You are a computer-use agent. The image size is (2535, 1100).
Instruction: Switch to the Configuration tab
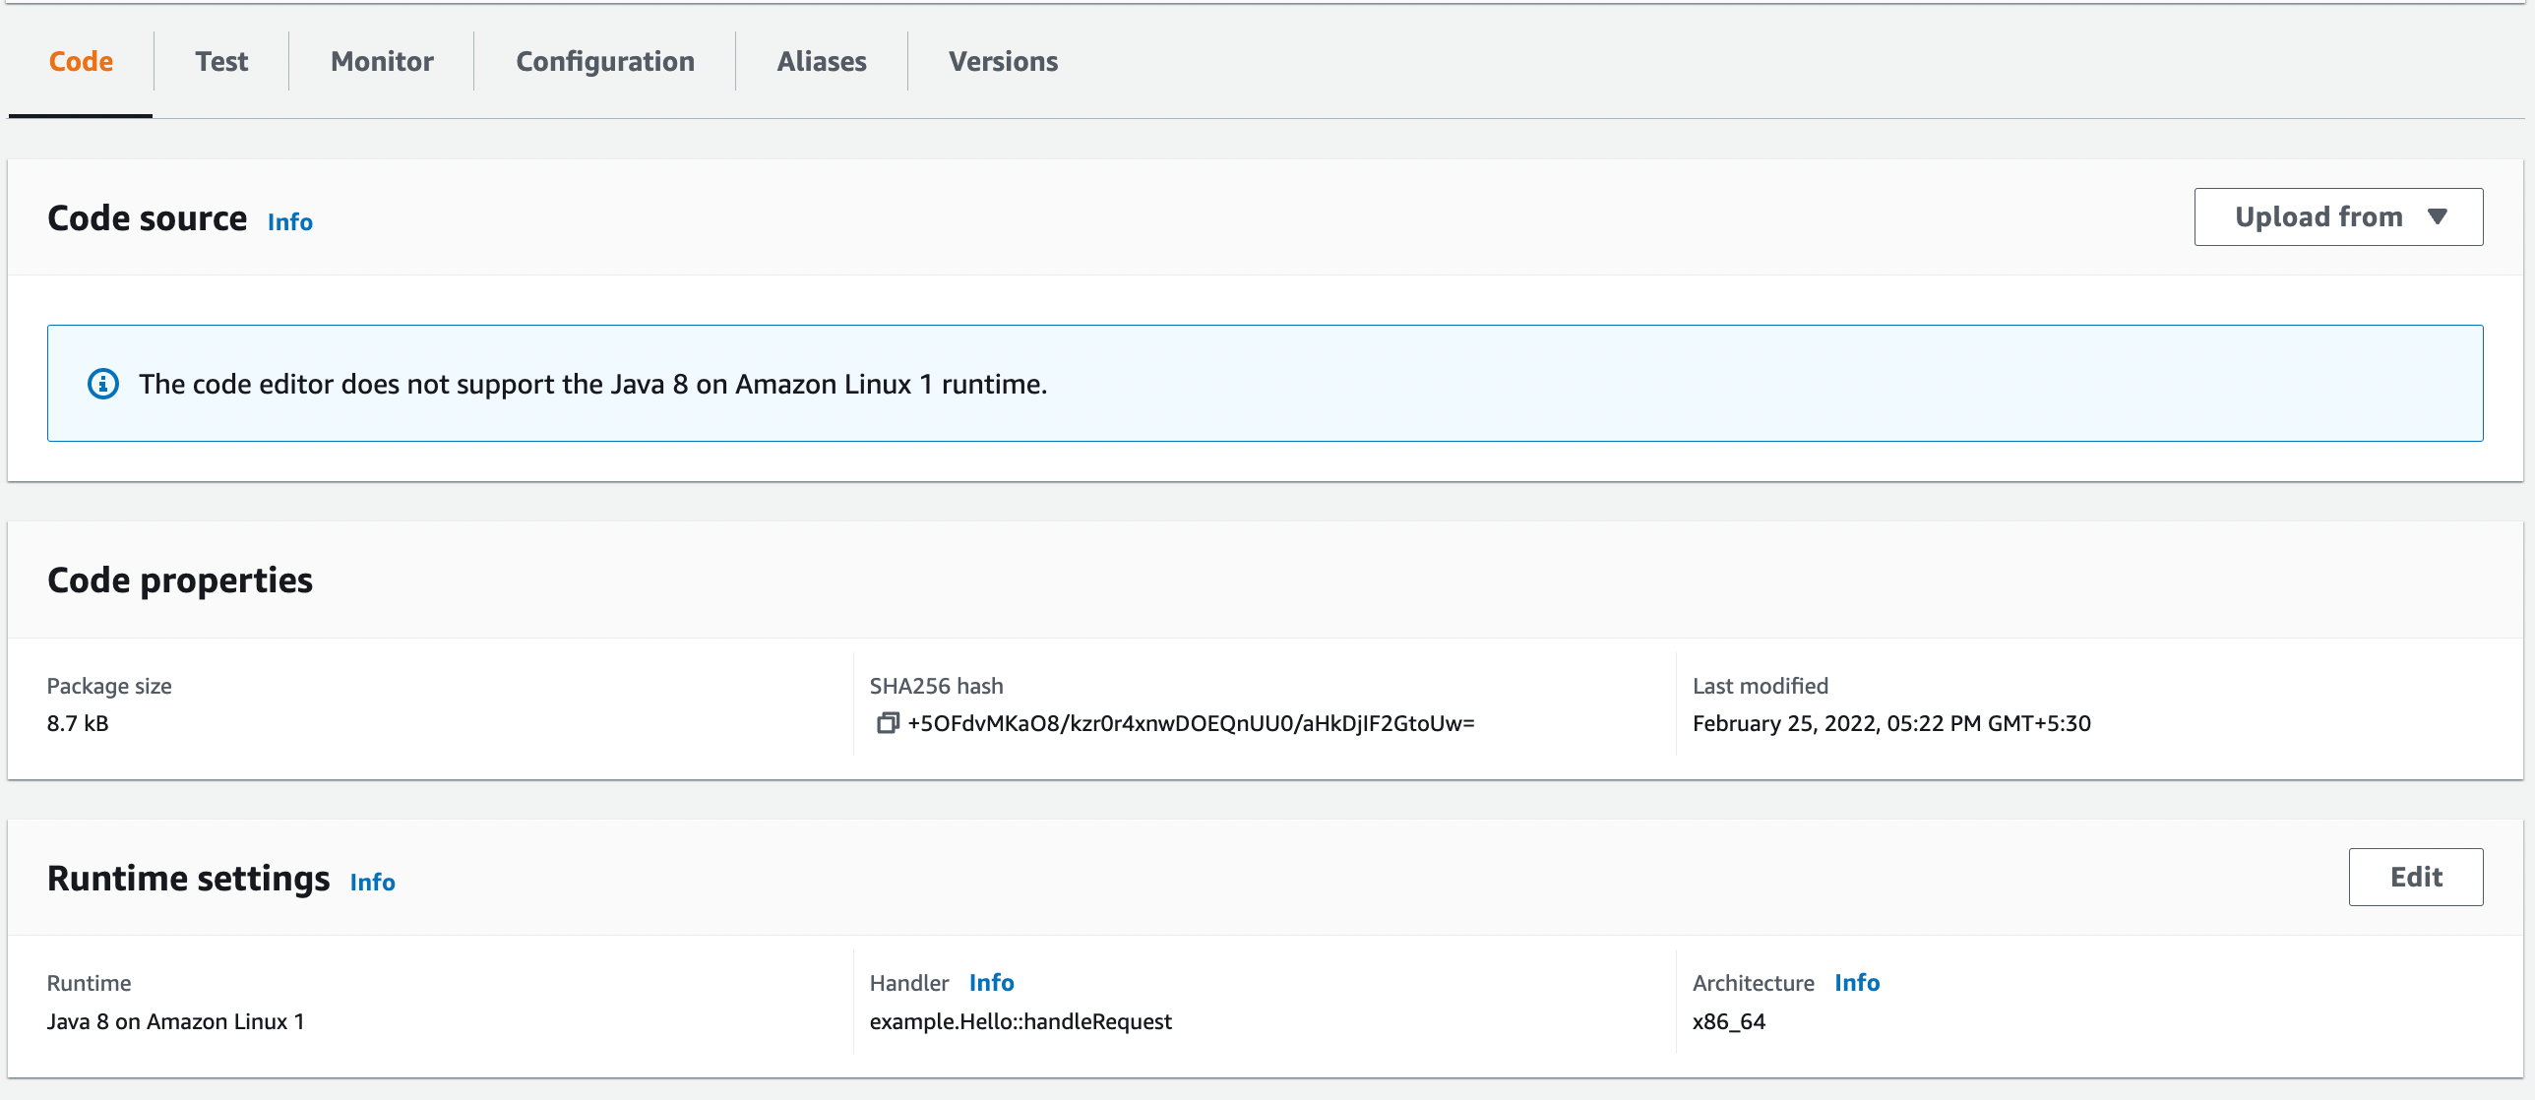coord(604,60)
